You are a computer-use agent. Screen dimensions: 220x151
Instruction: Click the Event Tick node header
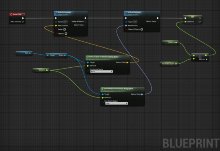tap(17, 14)
